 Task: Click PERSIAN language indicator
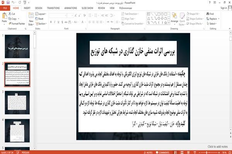tap(26, 152)
